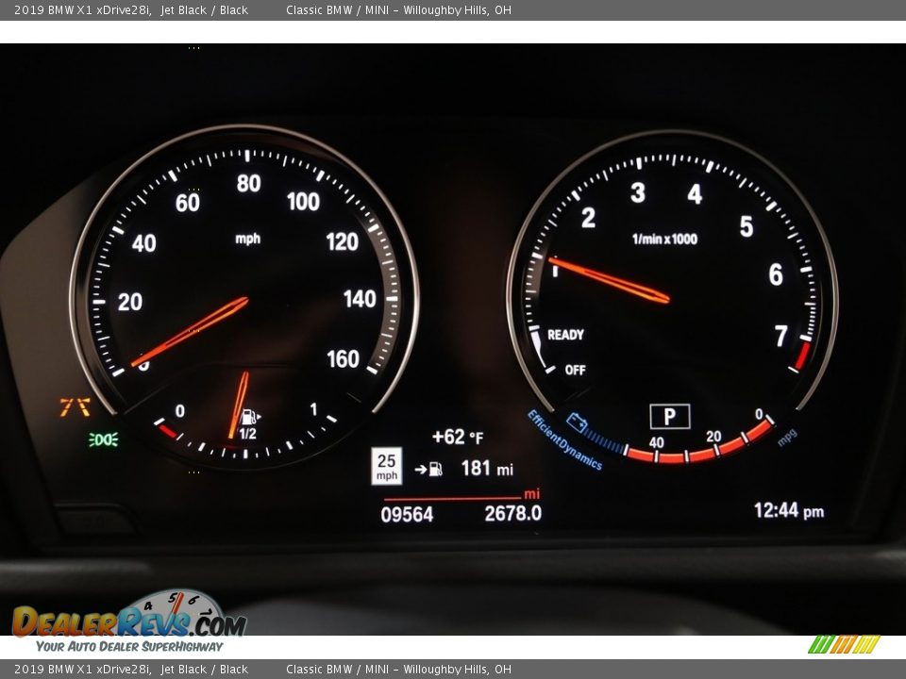
Task: Click the mpg label beside consumption bar
Action: (x=787, y=438)
